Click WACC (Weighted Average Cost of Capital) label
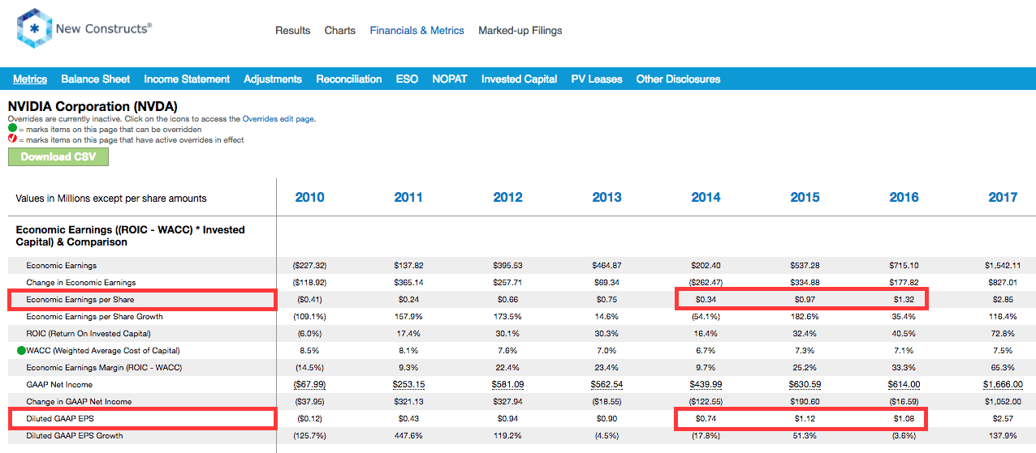 tap(102, 351)
